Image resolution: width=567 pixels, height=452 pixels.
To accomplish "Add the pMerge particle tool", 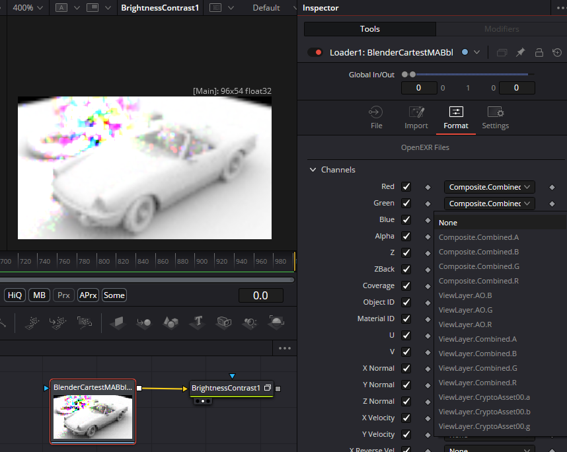I will tap(58, 322).
